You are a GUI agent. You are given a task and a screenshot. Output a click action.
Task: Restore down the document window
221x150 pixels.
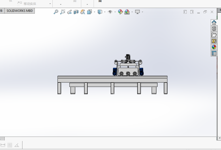(x=205, y=12)
